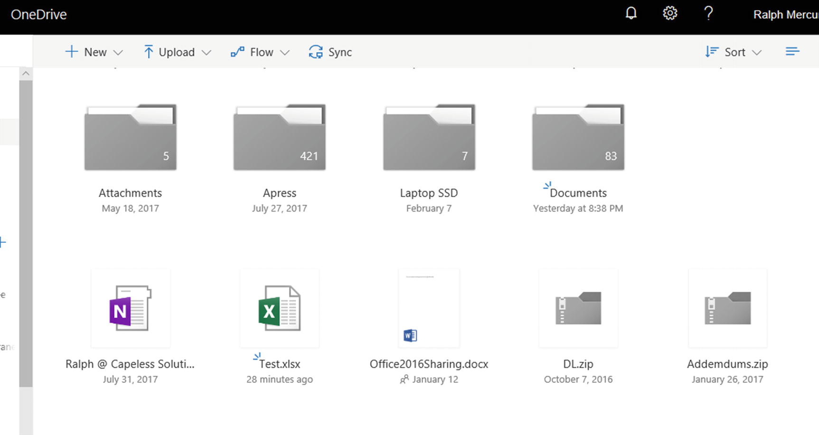Click the vertical scrollbar thumb
This screenshot has width=819, height=435.
[26, 233]
